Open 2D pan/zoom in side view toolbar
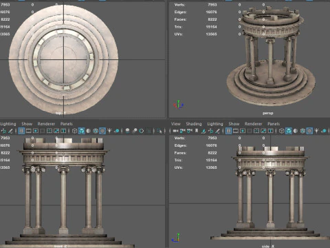The width and height of the screenshot is (330, 248). click(x=211, y=131)
